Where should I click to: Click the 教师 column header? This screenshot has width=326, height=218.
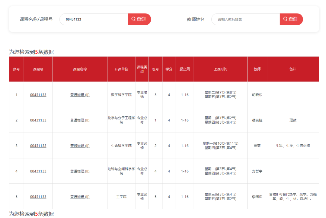click(257, 69)
